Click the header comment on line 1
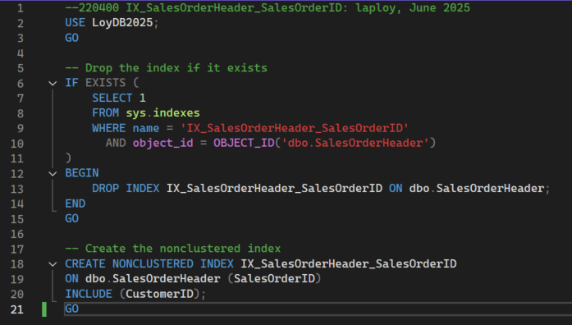572x325 pixels. [x=268, y=7]
